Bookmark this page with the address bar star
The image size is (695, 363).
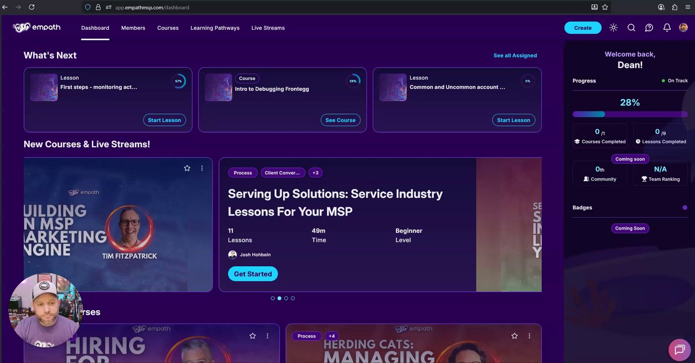point(605,7)
